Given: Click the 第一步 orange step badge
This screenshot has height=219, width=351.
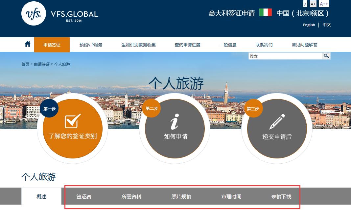Looking at the screenshot, I should 50,108.
